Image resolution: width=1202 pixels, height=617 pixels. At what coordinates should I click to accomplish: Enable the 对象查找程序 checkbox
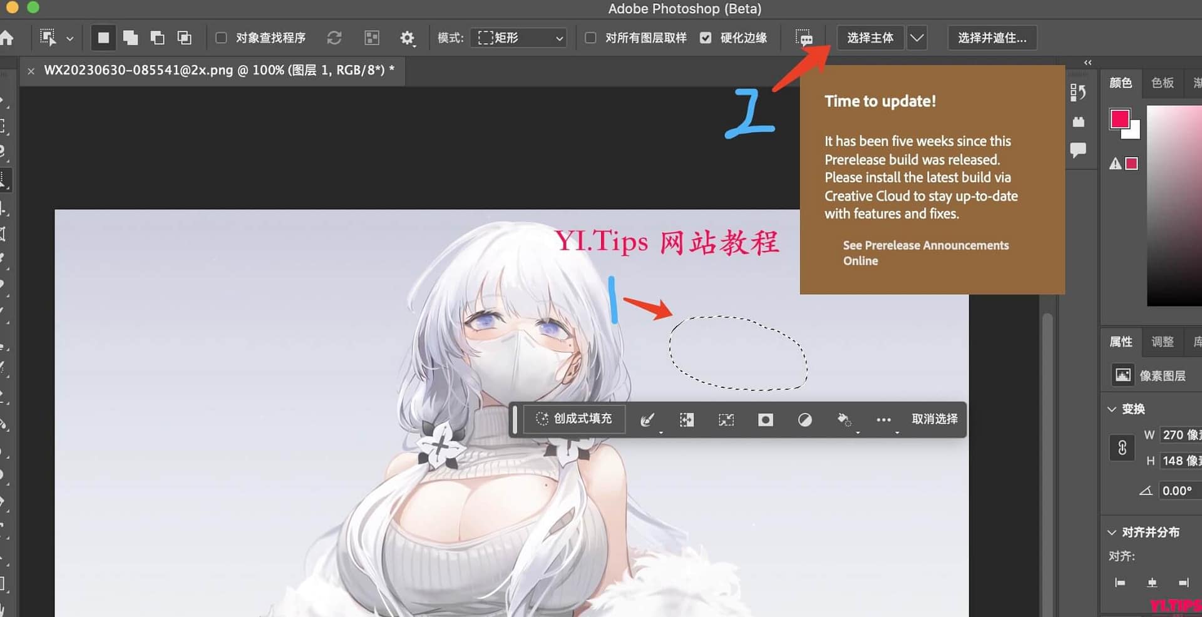(x=220, y=38)
